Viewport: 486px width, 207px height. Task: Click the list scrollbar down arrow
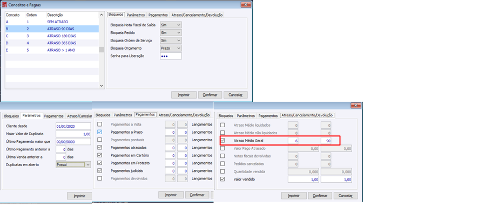pos(102,86)
